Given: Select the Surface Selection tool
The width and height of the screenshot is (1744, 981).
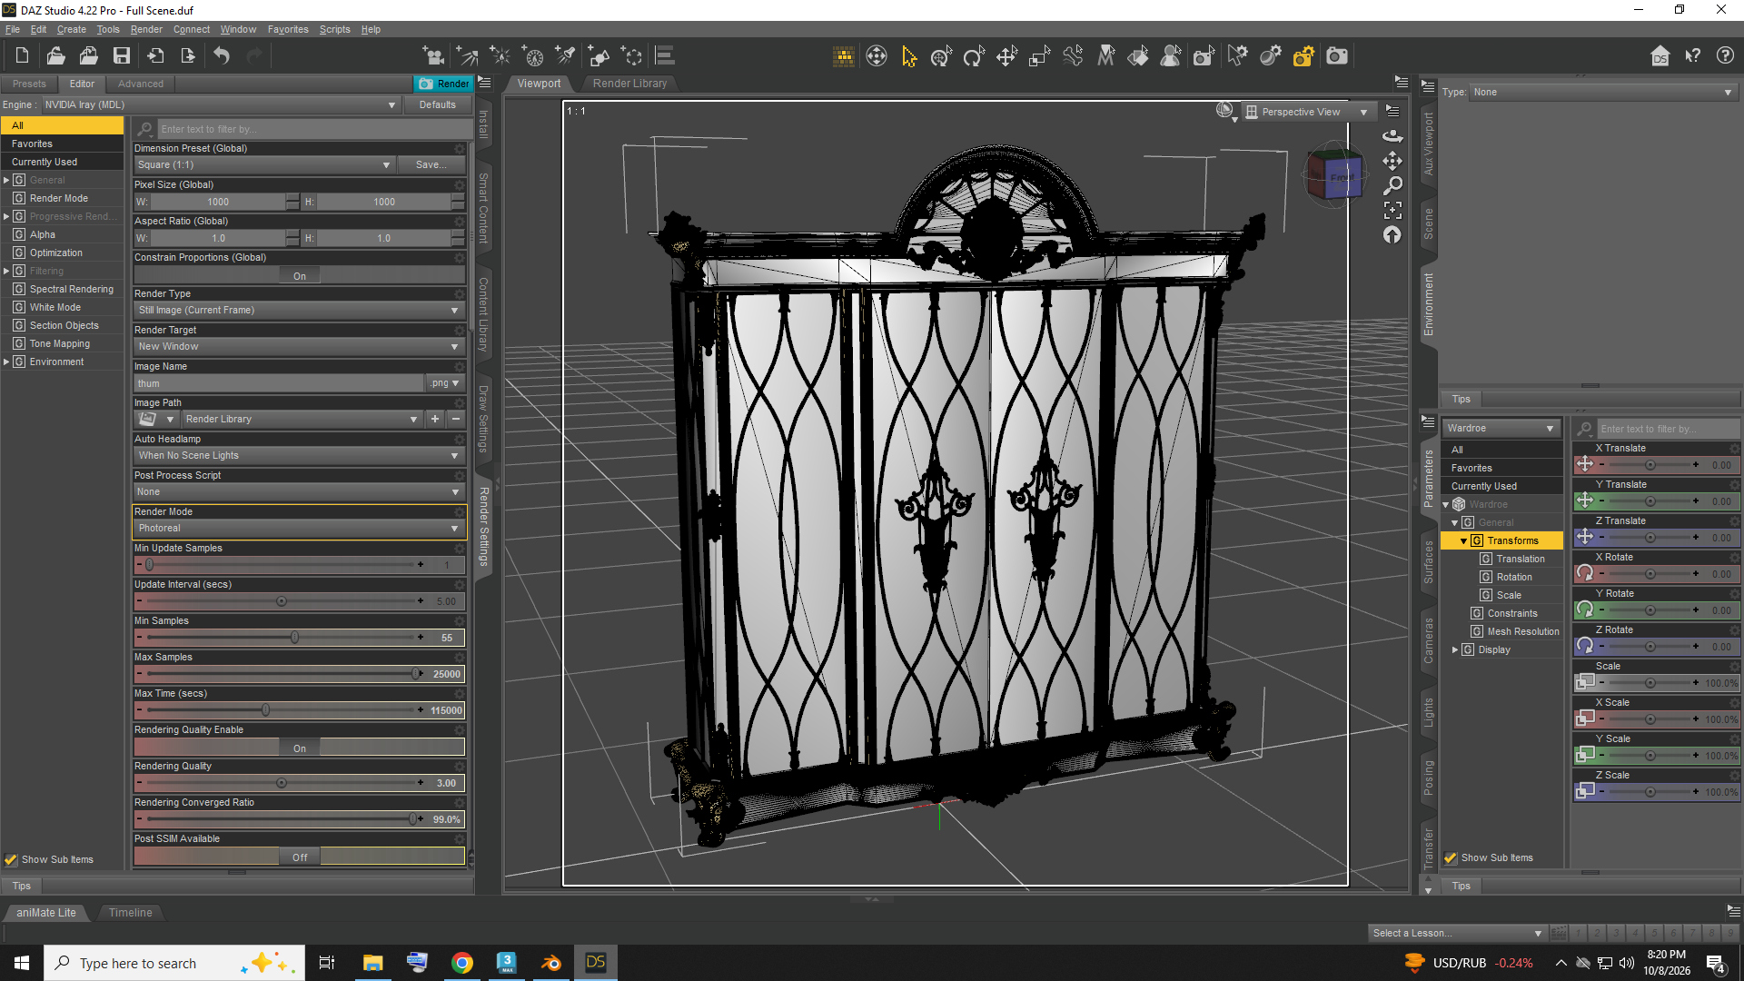Looking at the screenshot, I should pyautogui.click(x=1138, y=56).
